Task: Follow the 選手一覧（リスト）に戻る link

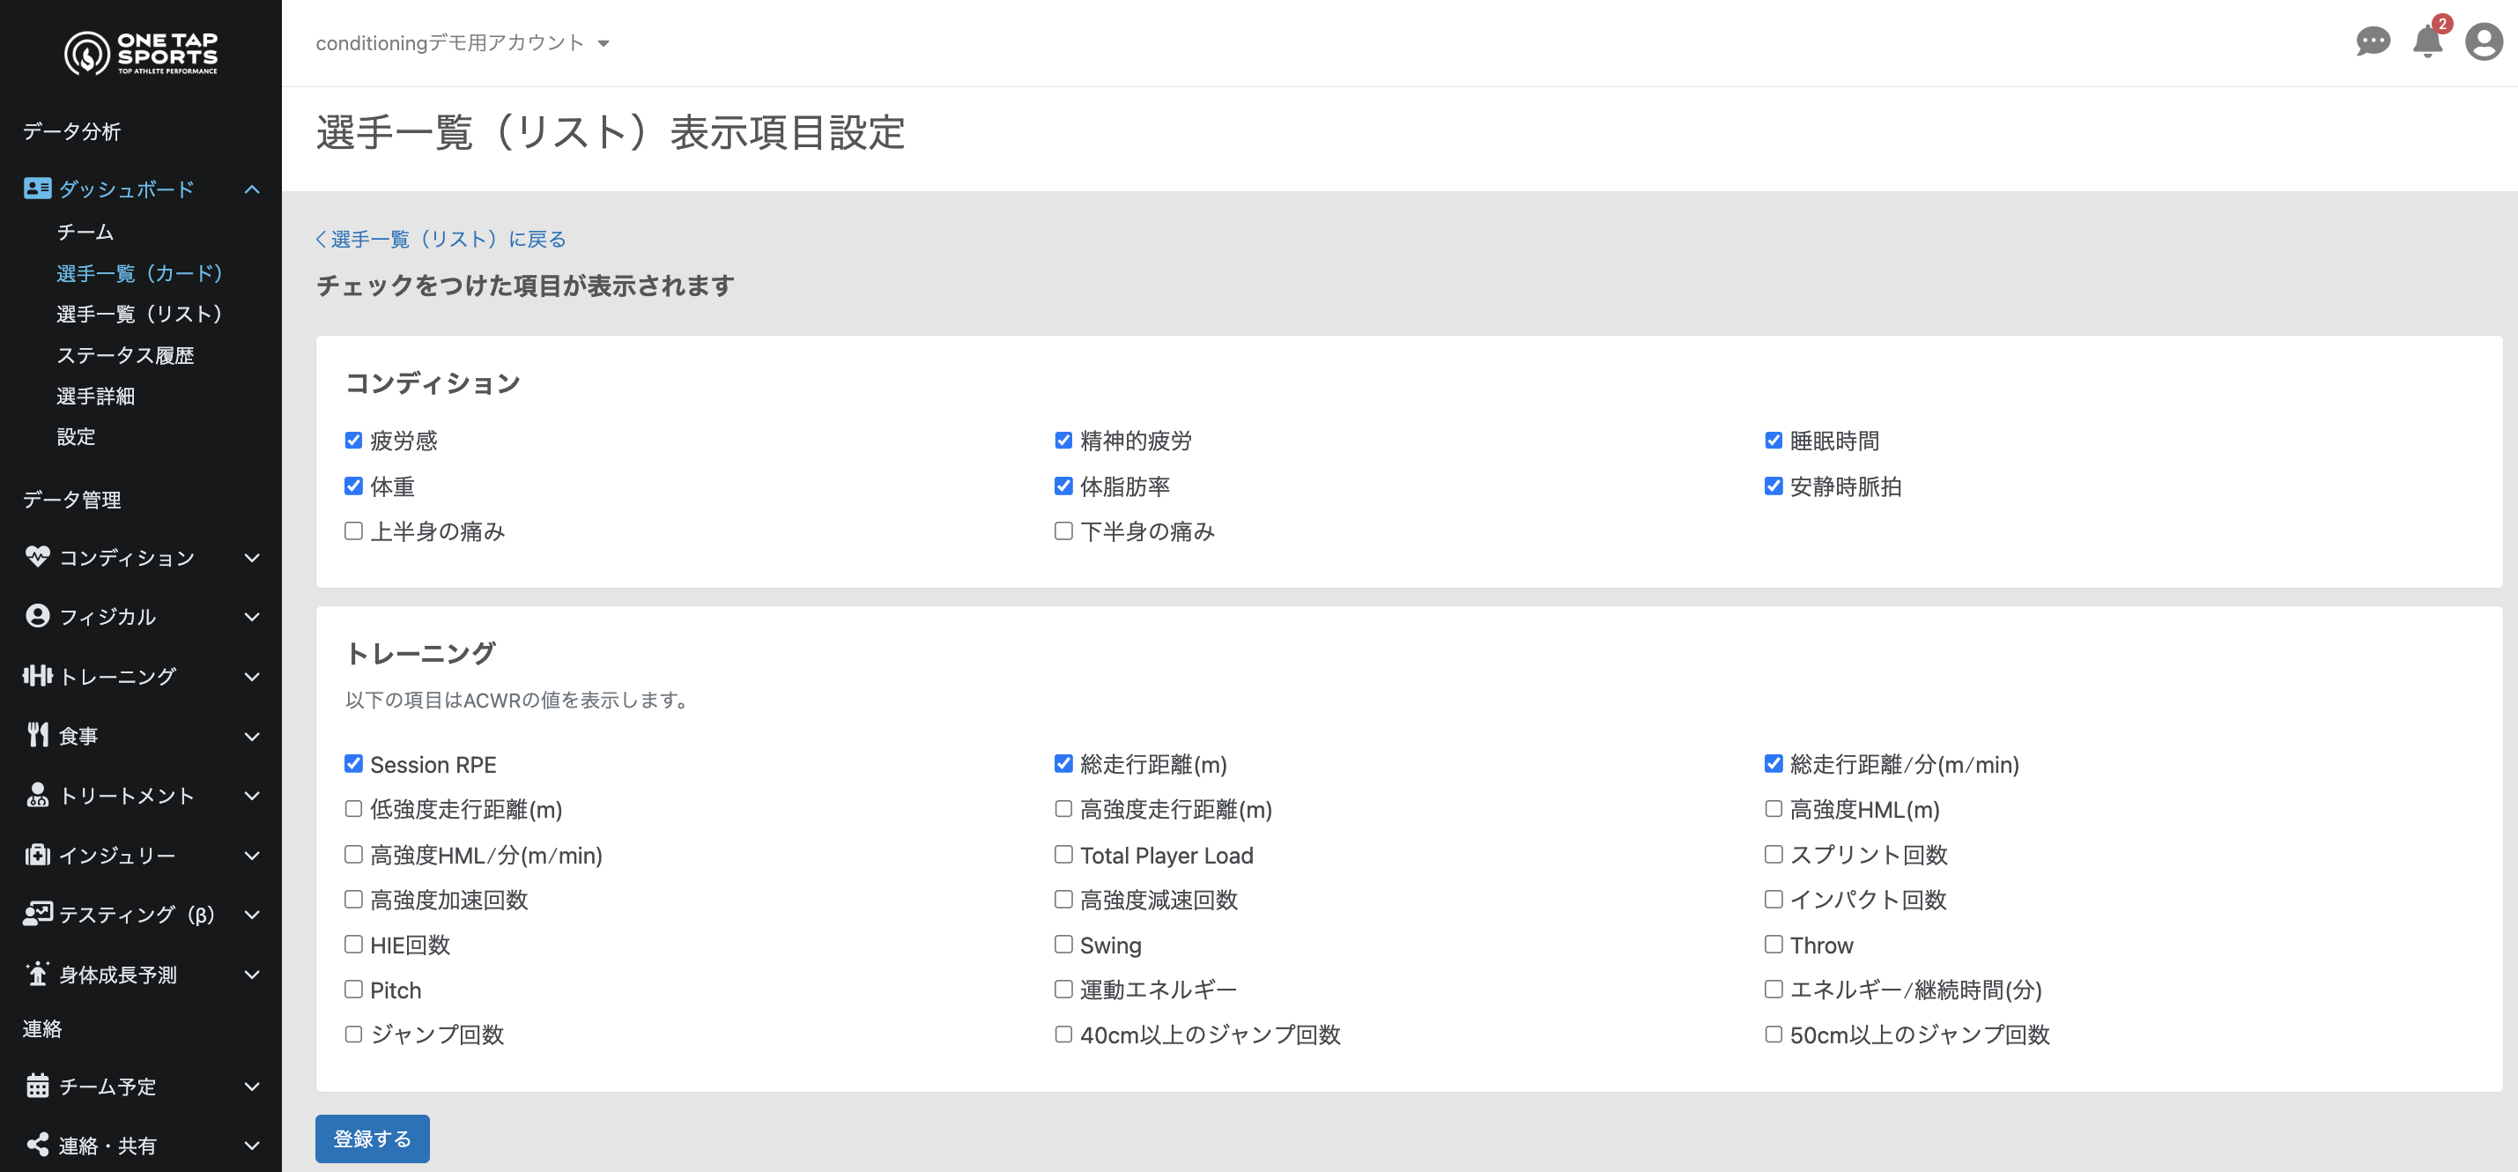Action: (441, 240)
